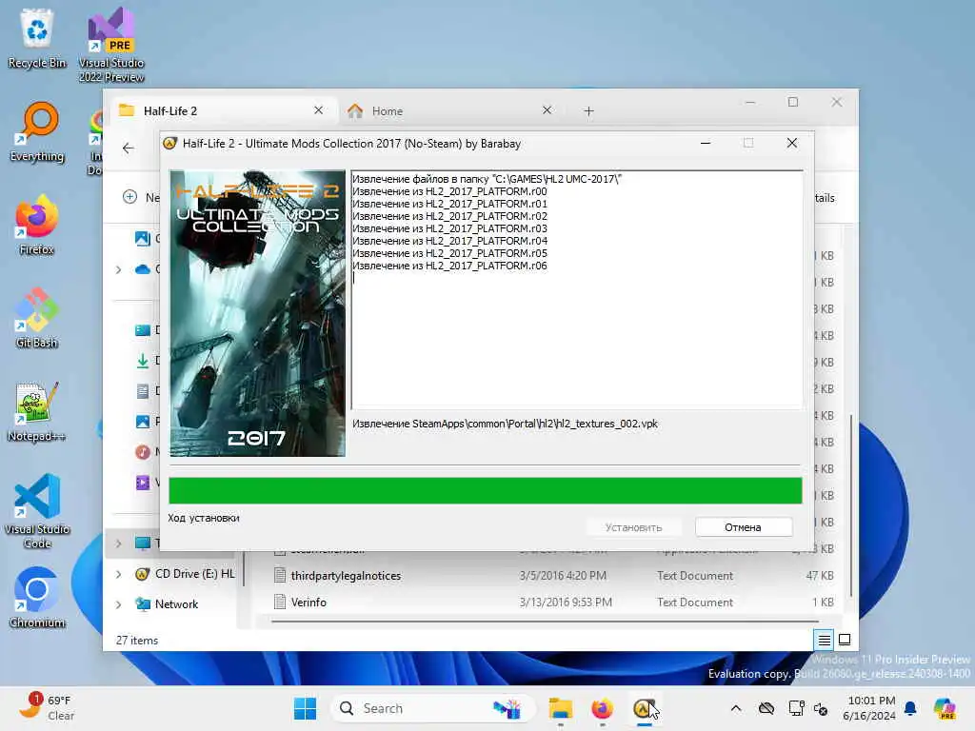Click the hl2_textures_002.vpk extraction status text
The image size is (975, 731).
505,424
